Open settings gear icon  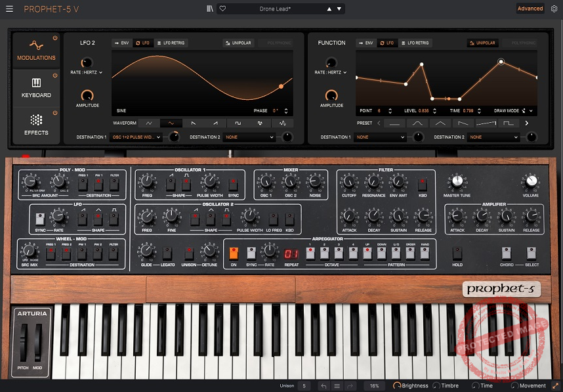coord(554,9)
